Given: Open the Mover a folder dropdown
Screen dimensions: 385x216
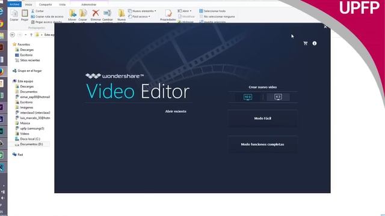Looking at the screenshot, I should [x=72, y=16].
